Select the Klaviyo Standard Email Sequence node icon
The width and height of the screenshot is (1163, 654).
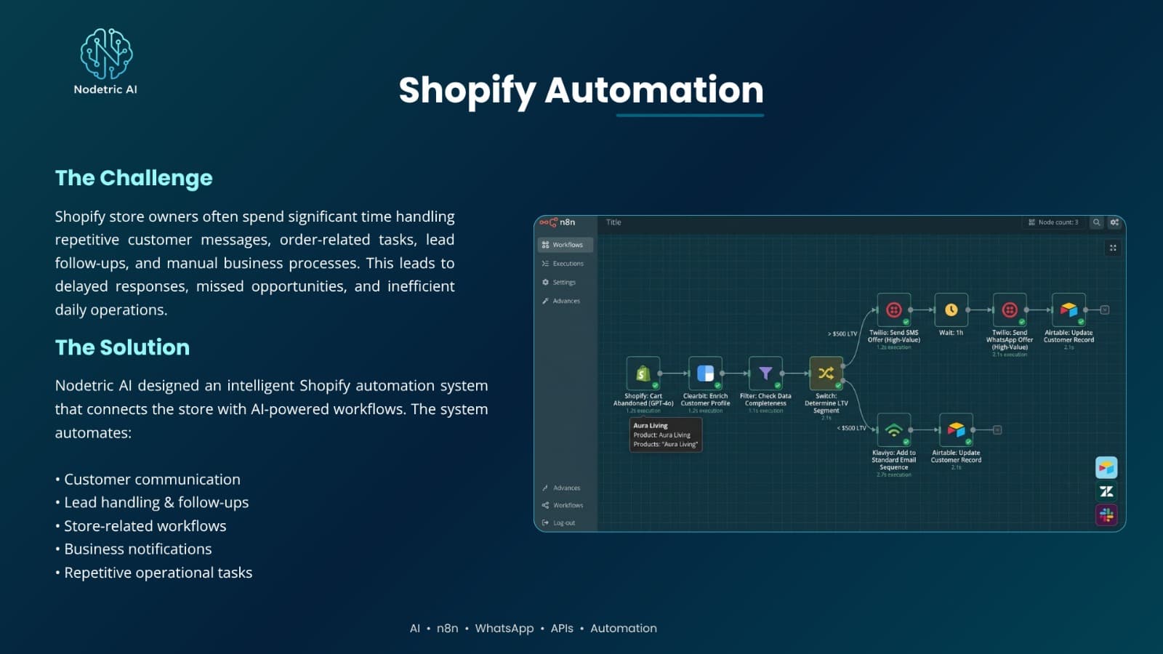pos(894,430)
